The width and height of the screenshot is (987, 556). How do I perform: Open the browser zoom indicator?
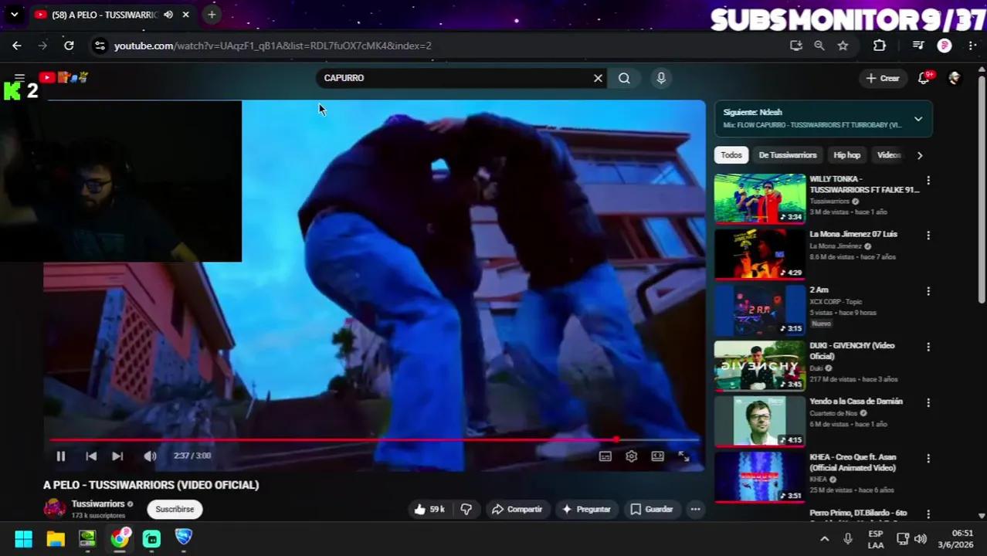pos(819,46)
